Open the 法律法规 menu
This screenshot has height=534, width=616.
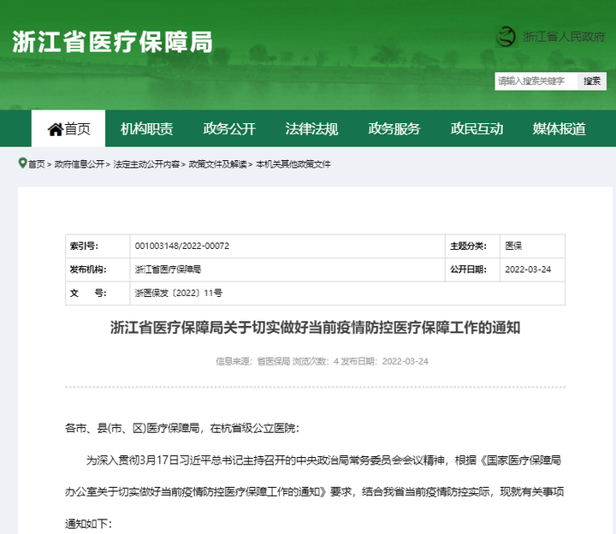tap(311, 129)
